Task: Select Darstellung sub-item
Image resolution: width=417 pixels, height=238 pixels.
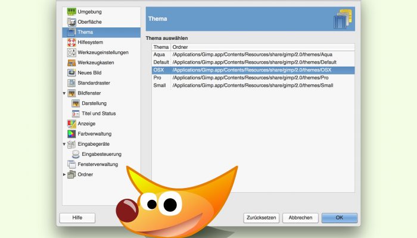Action: [x=94, y=104]
